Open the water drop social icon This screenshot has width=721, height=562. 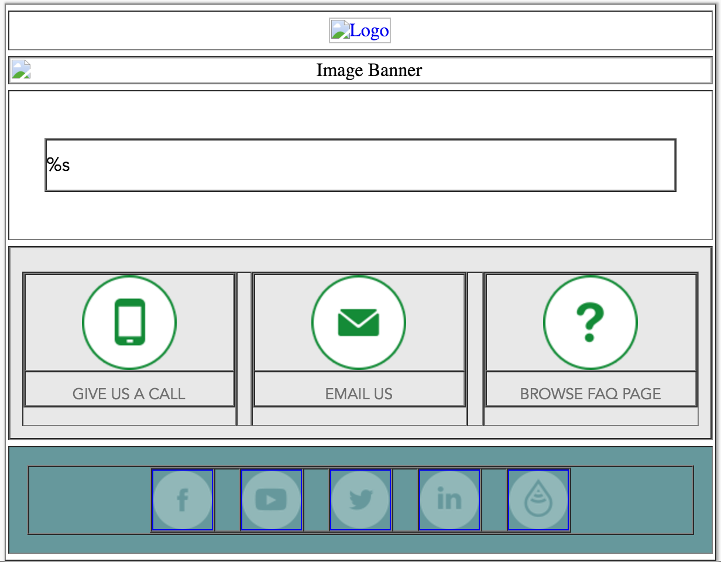point(538,500)
